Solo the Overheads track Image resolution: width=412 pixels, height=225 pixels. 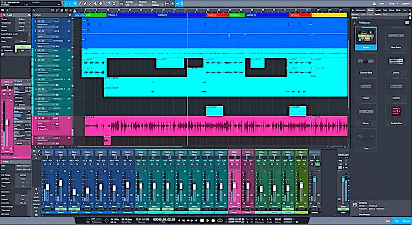pos(43,41)
